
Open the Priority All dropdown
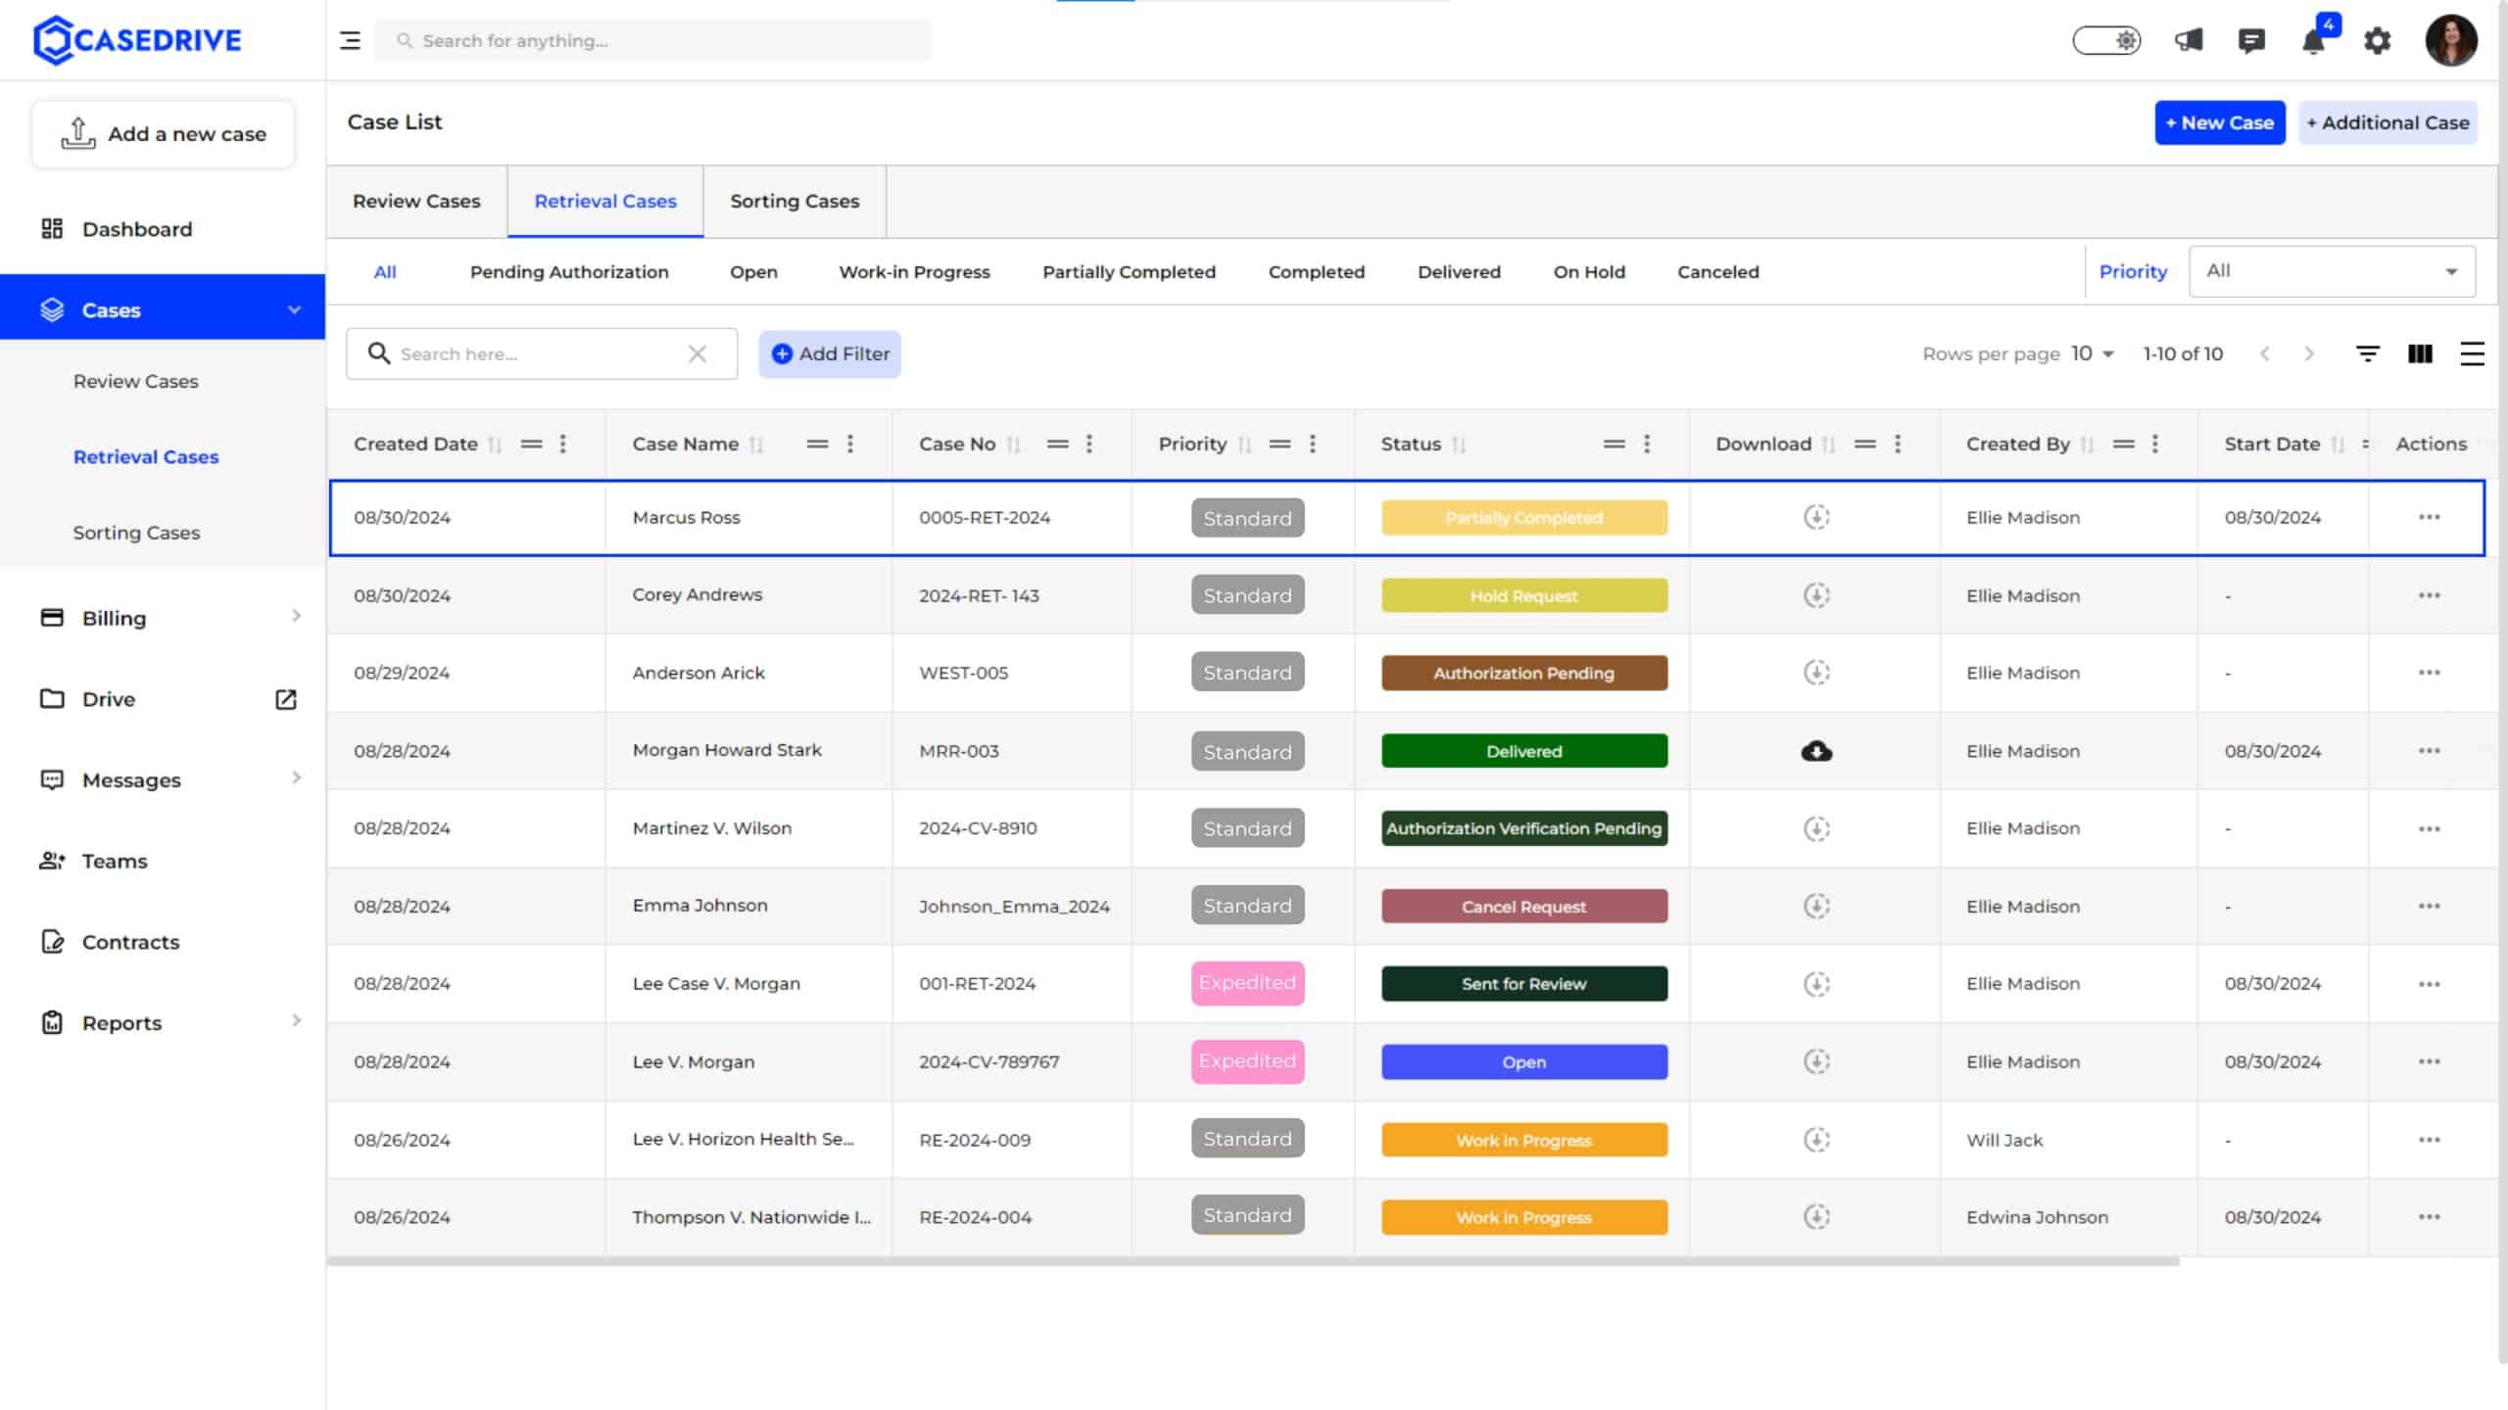[x=2332, y=271]
